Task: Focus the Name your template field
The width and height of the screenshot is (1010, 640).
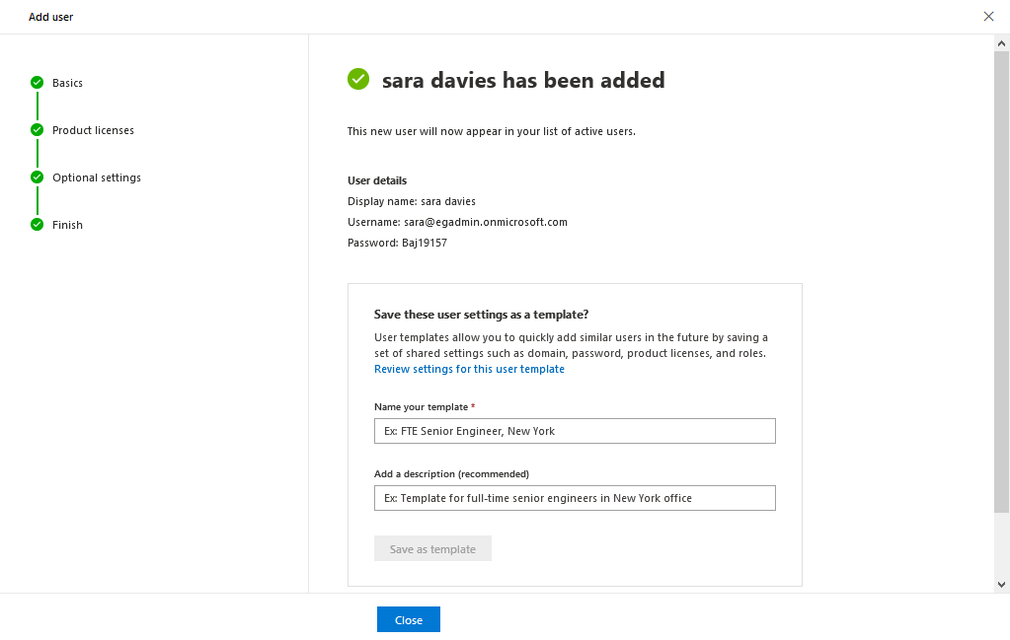Action: (575, 431)
